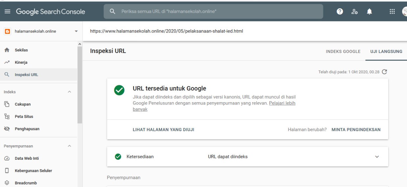This screenshot has width=407, height=187.
Task: Click the Data Web Inti gauge icon
Action: [x=6, y=158]
